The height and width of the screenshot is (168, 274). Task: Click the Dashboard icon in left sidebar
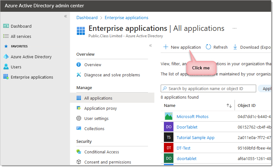click(x=6, y=26)
